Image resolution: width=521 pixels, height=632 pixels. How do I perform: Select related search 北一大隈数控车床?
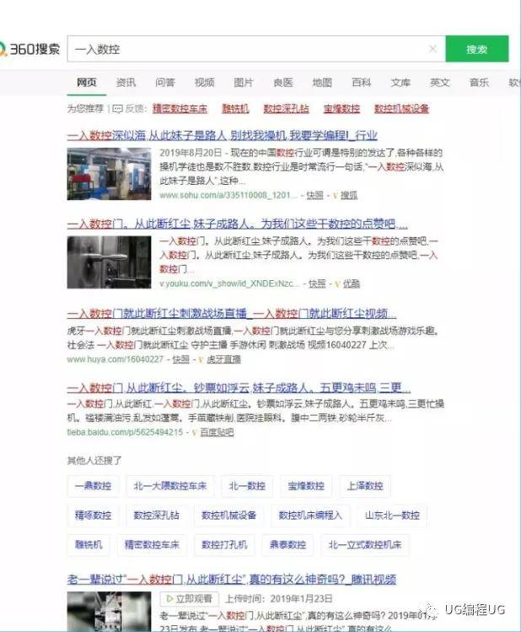click(x=170, y=486)
